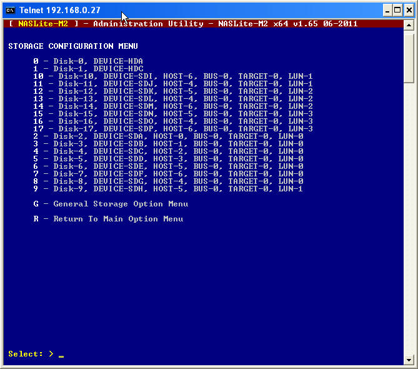Select the Disk-14 DEVICE-SDM entry

point(172,106)
